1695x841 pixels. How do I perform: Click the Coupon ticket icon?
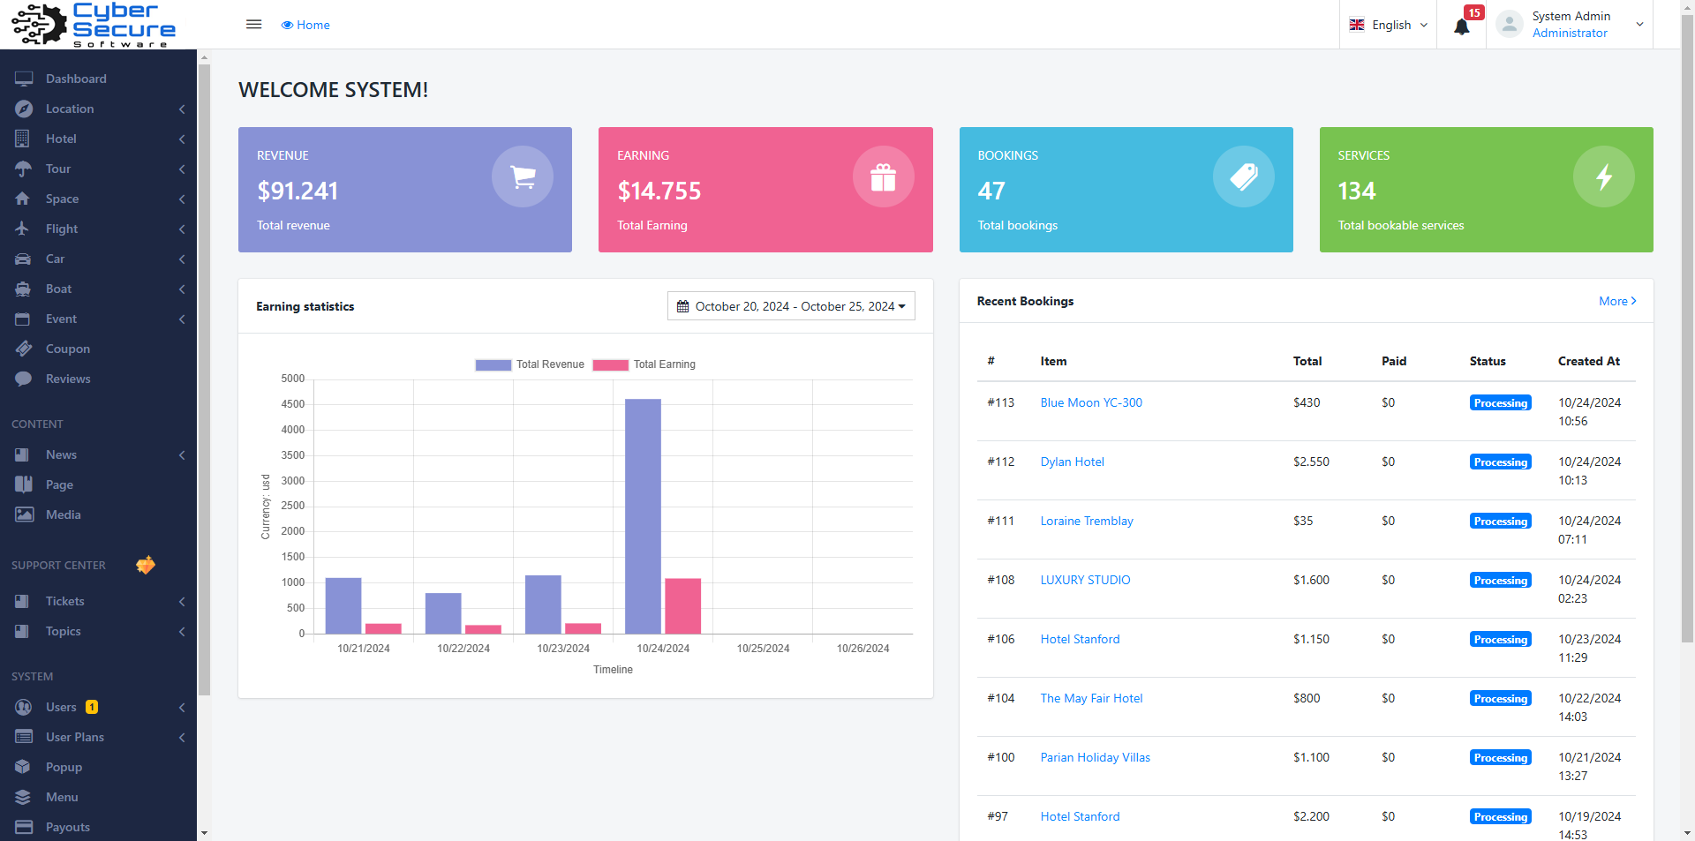[x=24, y=349]
